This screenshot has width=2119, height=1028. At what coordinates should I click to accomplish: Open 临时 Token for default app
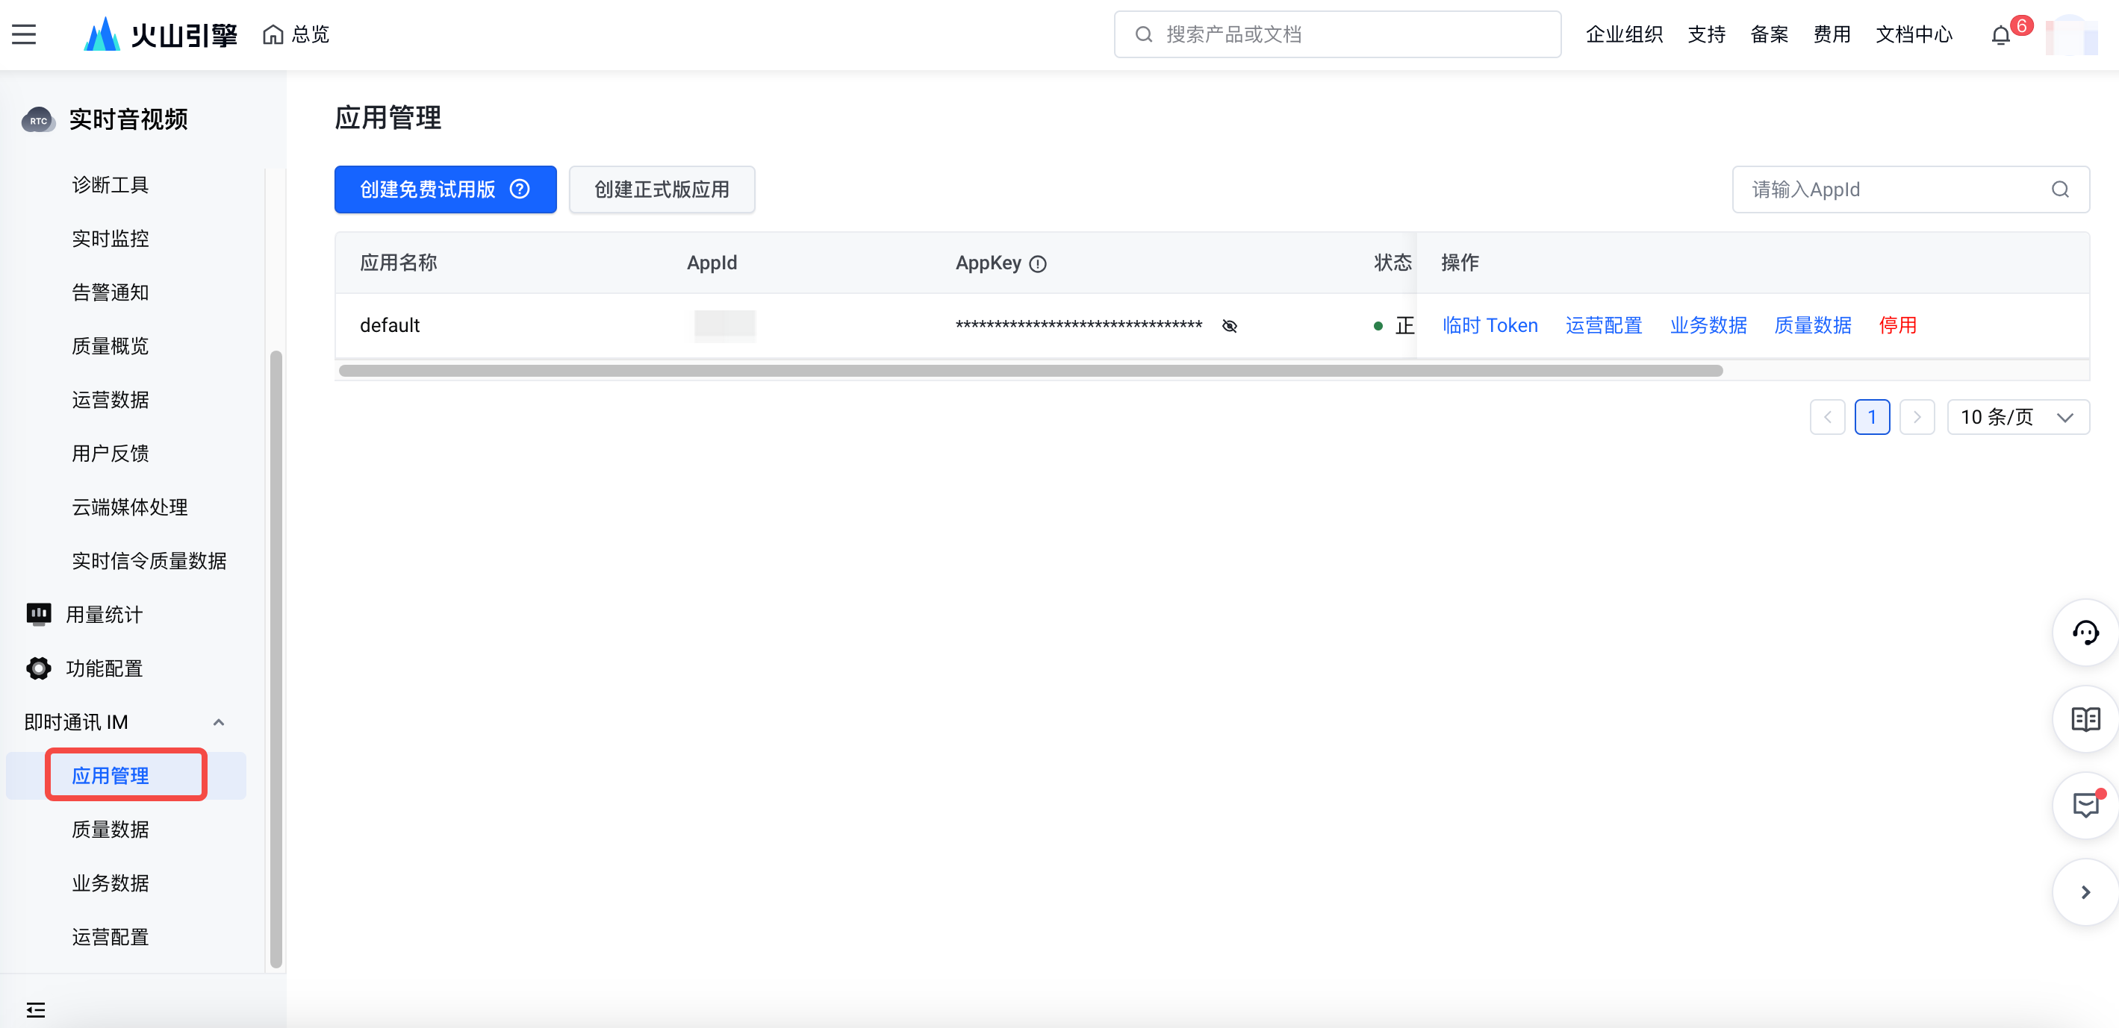tap(1490, 325)
